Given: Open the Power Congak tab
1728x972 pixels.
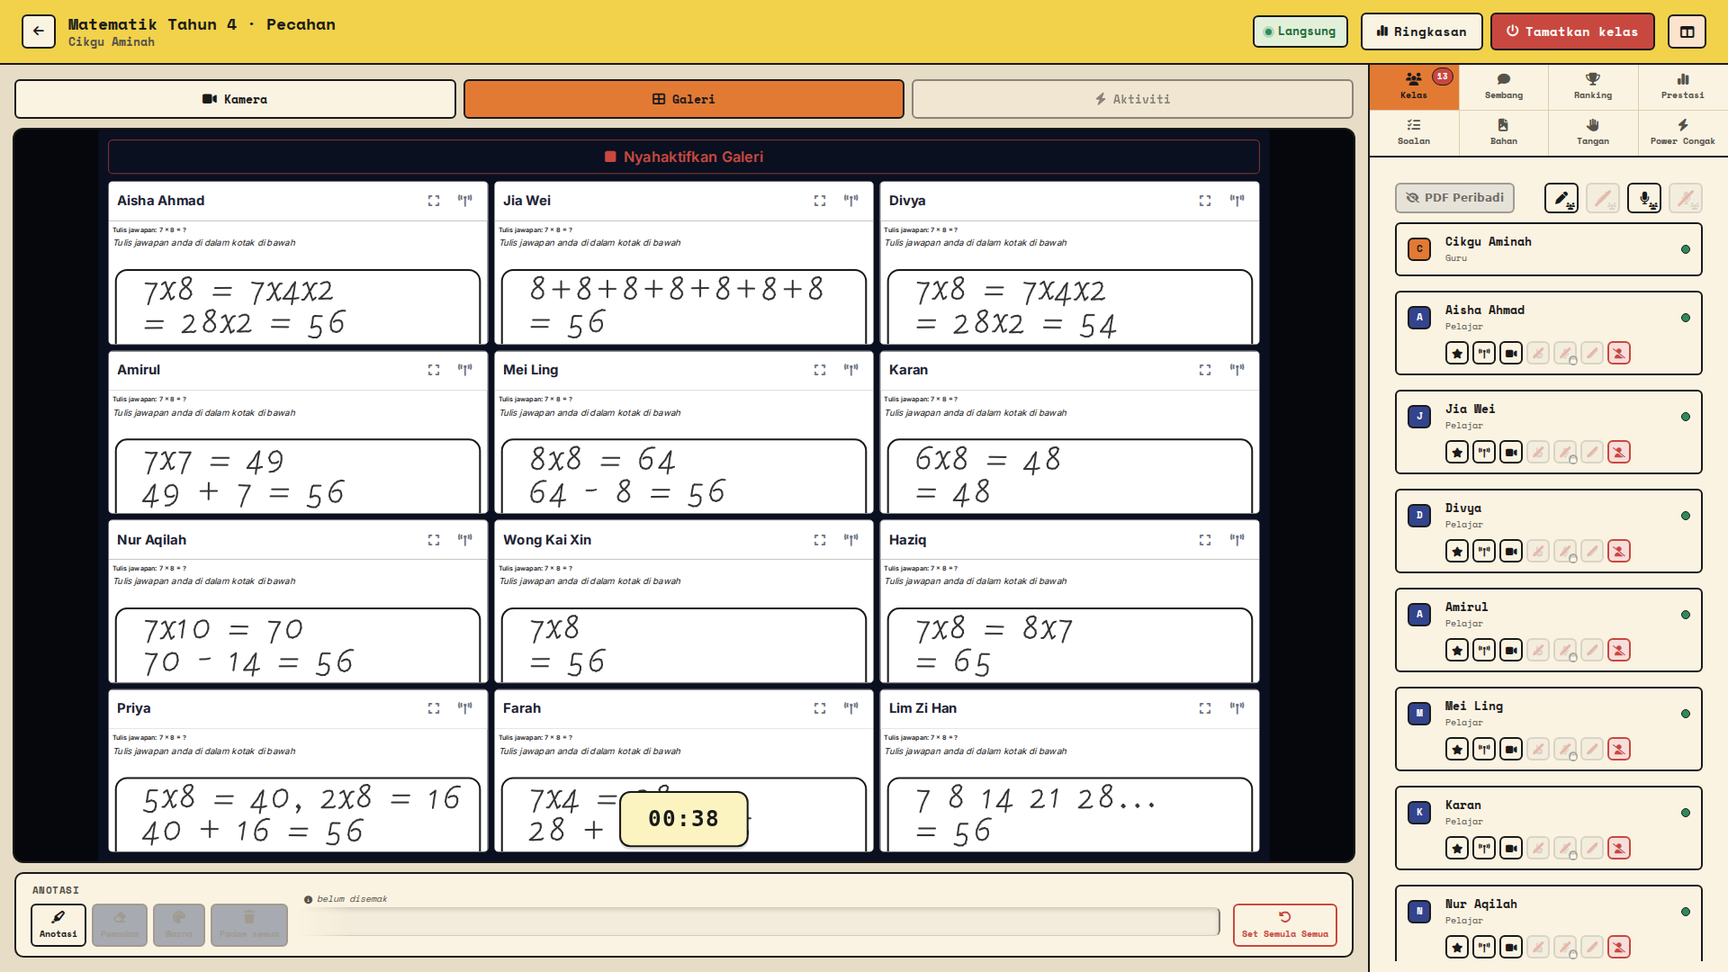Looking at the screenshot, I should pyautogui.click(x=1683, y=132).
